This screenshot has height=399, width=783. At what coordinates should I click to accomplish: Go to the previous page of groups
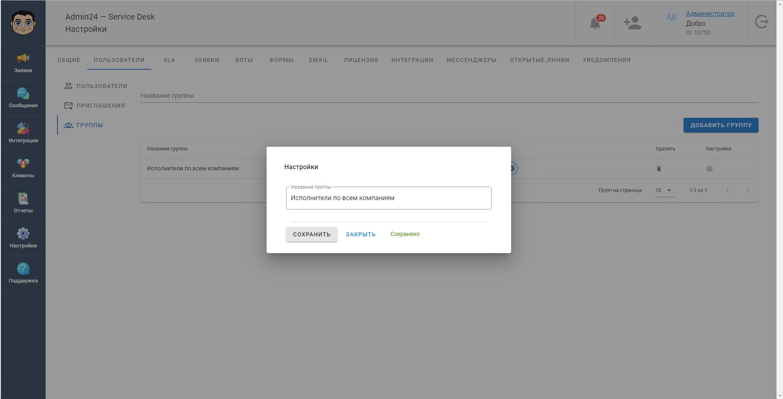(x=728, y=190)
